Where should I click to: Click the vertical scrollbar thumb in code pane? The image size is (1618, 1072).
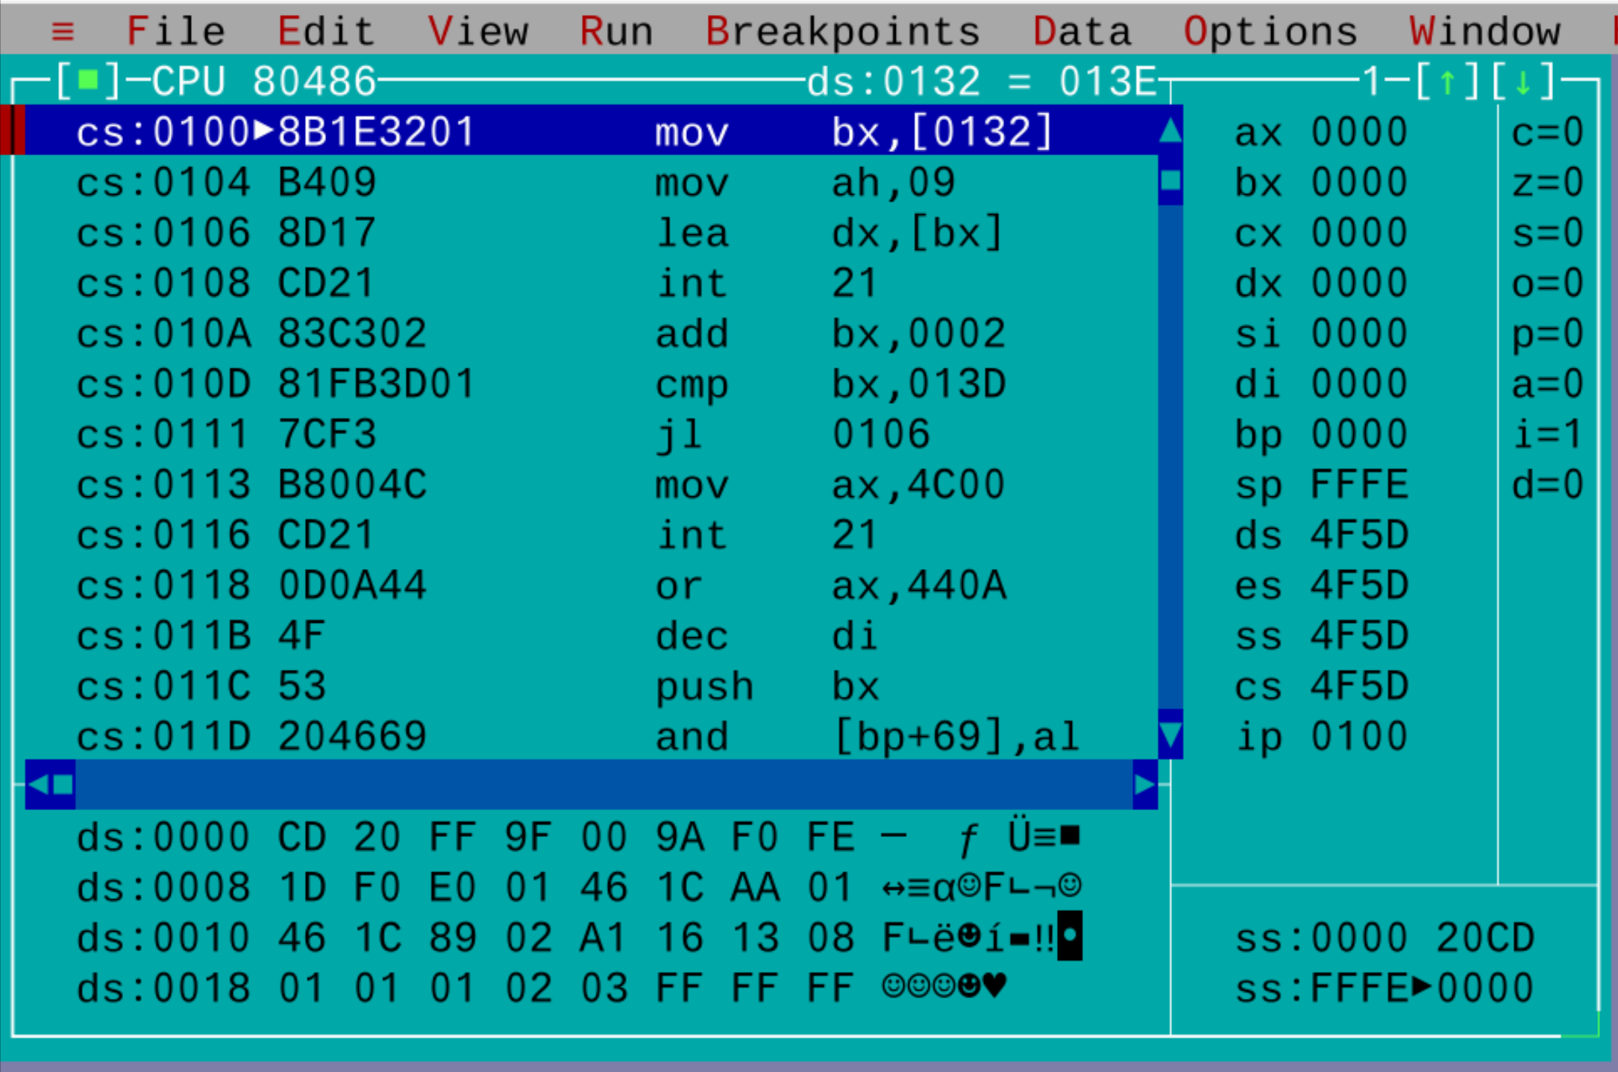[x=1170, y=181]
